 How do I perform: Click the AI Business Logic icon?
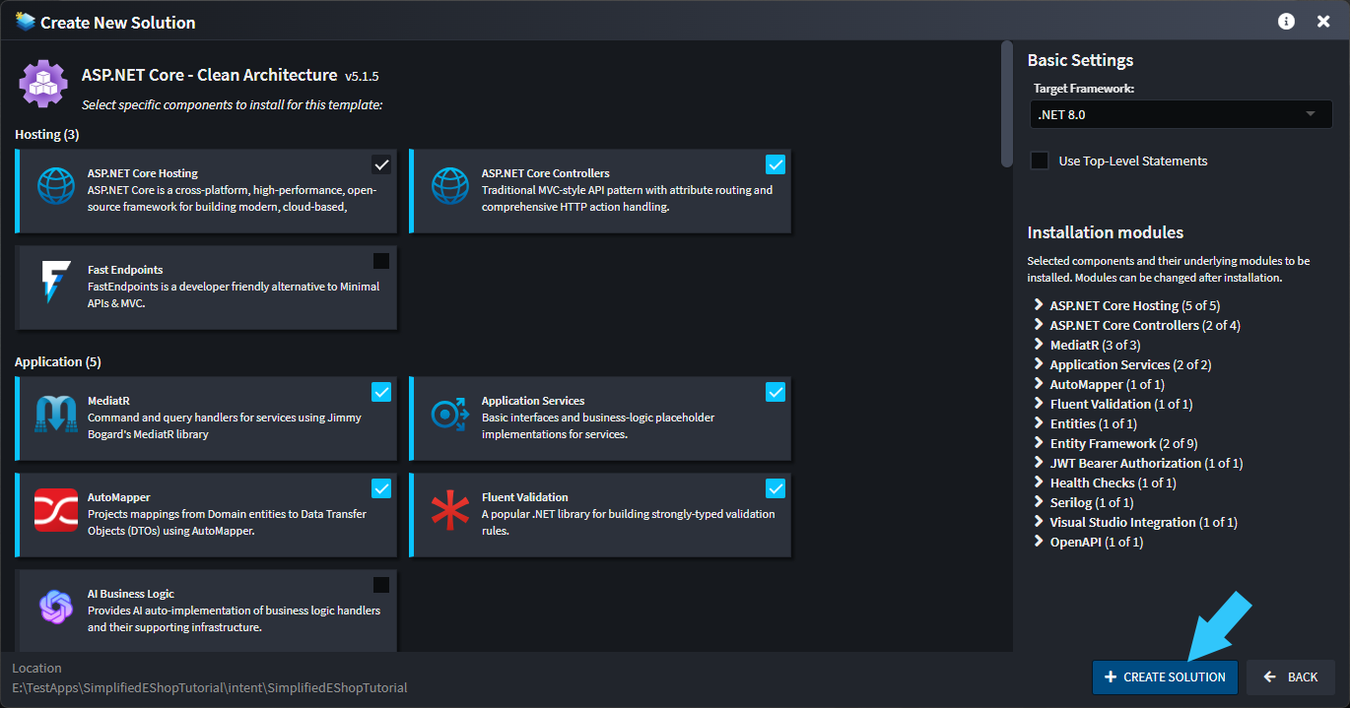(x=56, y=607)
